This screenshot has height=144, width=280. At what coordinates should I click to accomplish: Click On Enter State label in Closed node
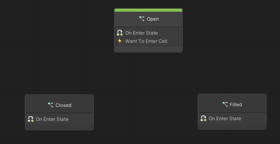pyautogui.click(x=52, y=119)
